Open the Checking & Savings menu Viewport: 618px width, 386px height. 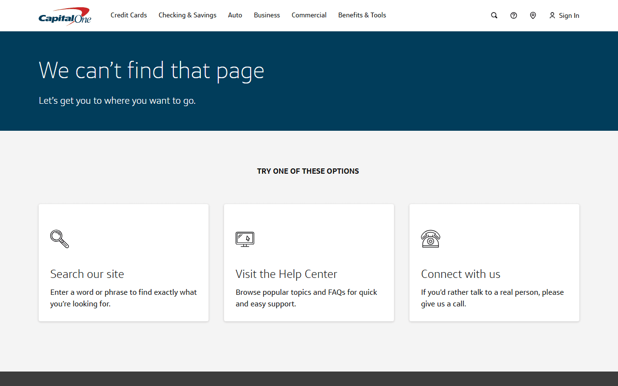(x=187, y=15)
